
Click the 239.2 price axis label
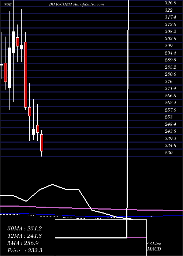[x=170, y=139]
